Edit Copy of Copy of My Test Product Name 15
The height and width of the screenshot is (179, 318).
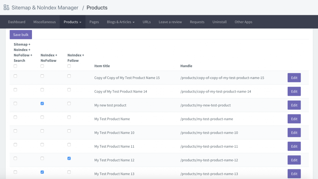294,78
